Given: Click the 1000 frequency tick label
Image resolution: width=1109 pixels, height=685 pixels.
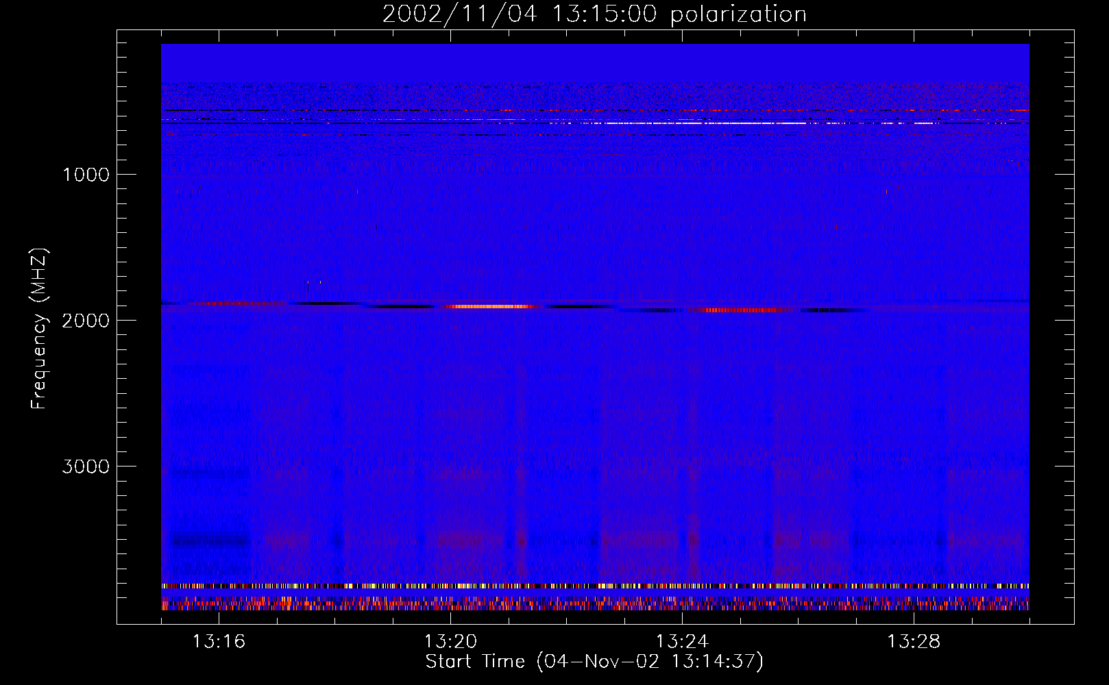Looking at the screenshot, I should point(86,175).
